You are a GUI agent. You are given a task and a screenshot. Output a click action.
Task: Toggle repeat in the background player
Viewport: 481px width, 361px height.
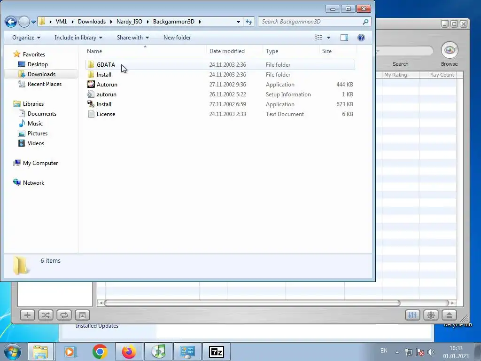point(64,315)
